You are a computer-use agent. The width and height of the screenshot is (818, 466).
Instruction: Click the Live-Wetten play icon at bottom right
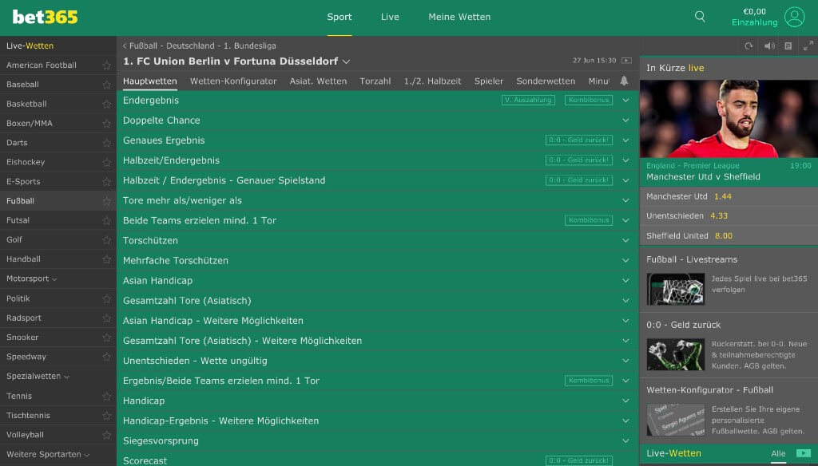pyautogui.click(x=804, y=453)
